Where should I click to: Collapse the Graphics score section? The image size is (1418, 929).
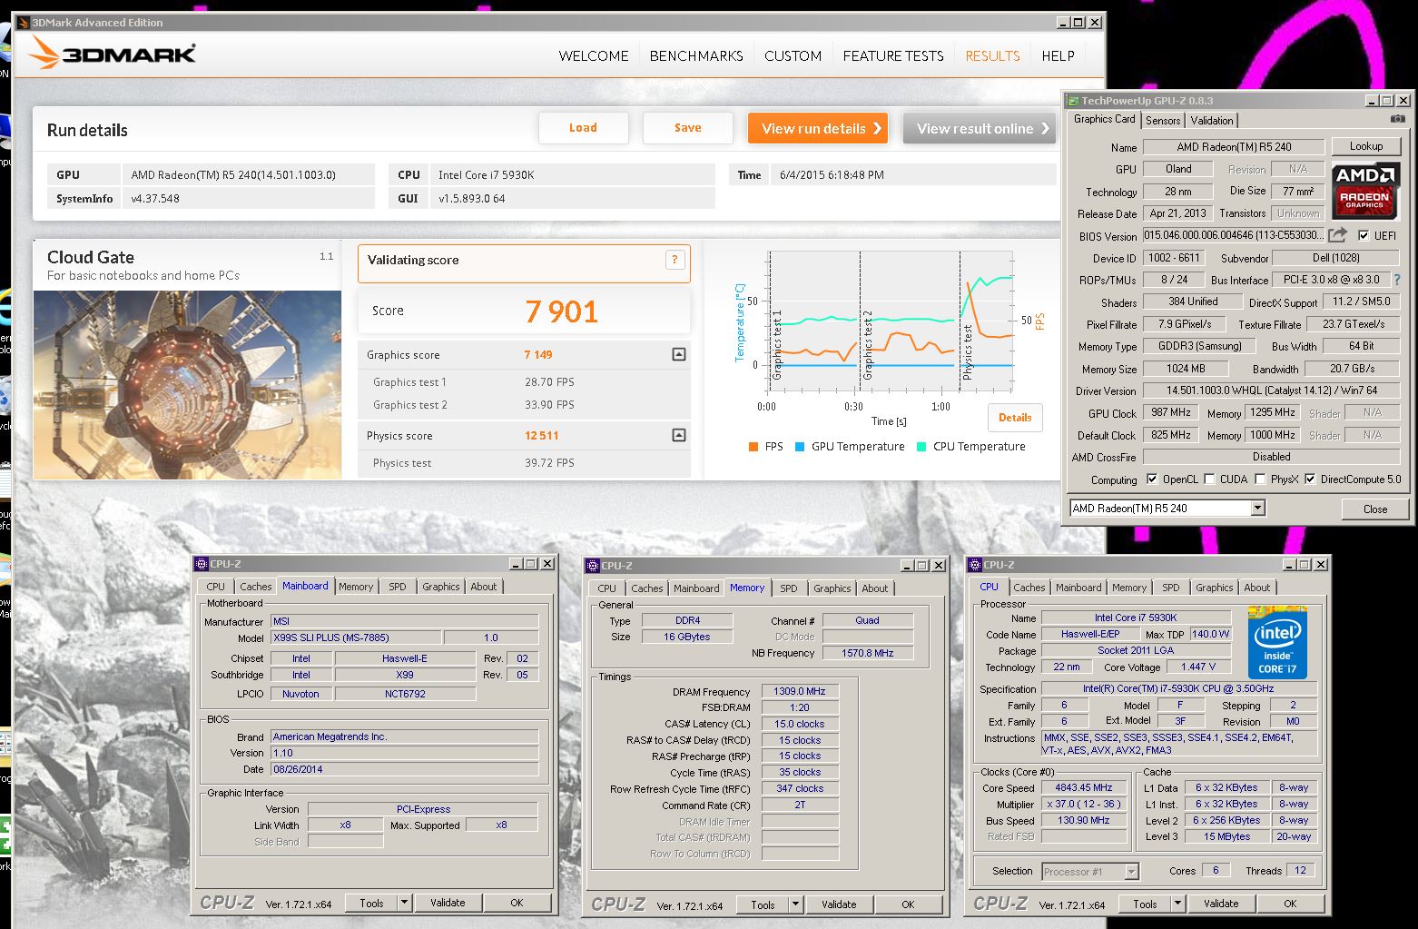pyautogui.click(x=678, y=355)
